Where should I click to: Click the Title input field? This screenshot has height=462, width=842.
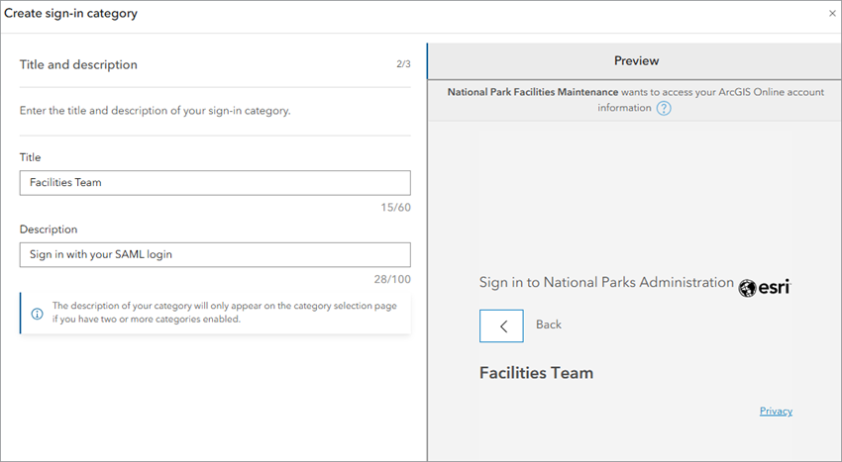215,183
